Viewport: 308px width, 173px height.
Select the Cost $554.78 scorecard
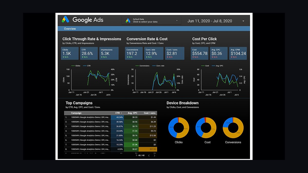(x=199, y=53)
